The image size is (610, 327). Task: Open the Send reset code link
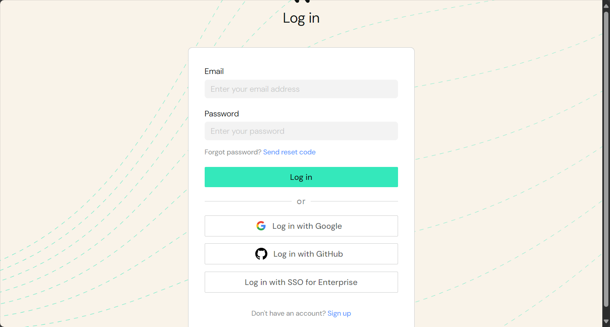click(289, 152)
